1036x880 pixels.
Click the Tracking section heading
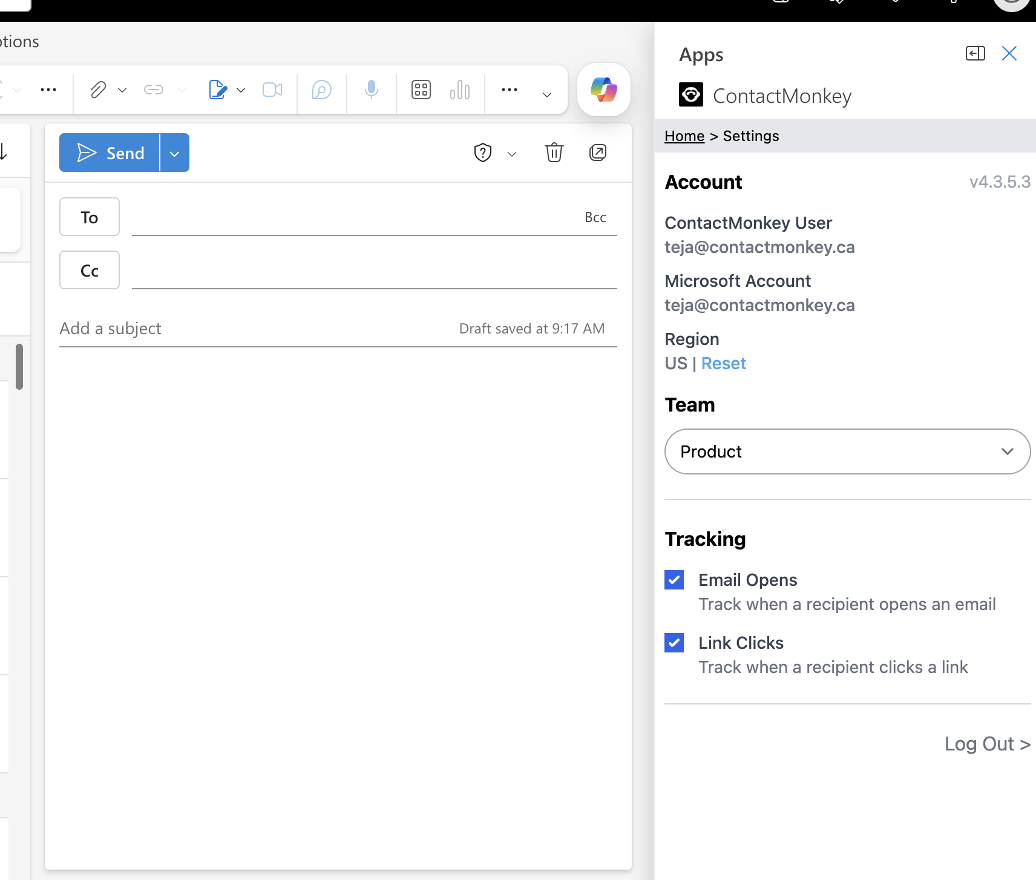[x=705, y=539]
